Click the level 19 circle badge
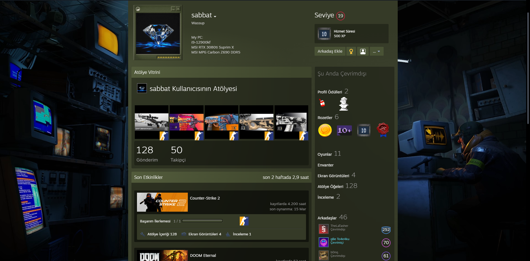This screenshot has width=530, height=261. [341, 16]
